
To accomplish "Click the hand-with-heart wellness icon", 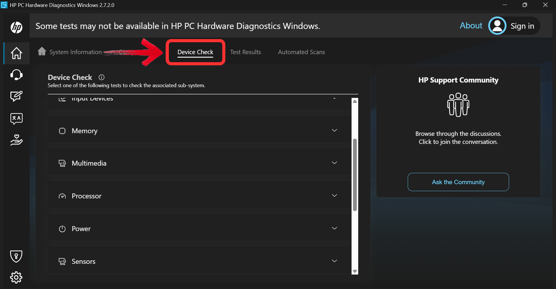I will click(x=16, y=140).
